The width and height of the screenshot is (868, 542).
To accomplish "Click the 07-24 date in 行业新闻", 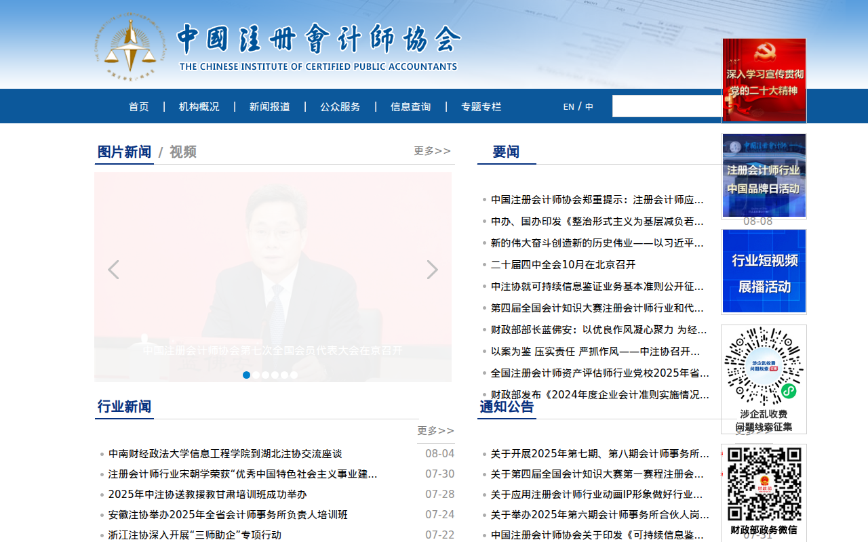I will [440, 515].
